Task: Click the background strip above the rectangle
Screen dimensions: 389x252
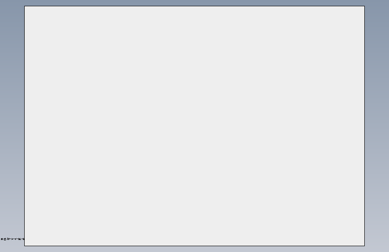Action: pos(195,3)
